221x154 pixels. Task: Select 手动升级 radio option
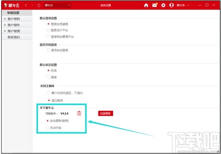47,128
